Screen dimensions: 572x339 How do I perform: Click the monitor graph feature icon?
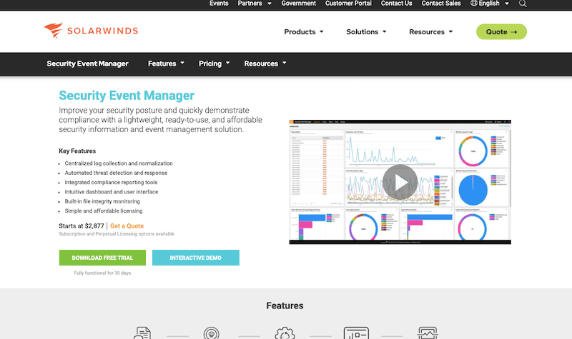[428, 333]
